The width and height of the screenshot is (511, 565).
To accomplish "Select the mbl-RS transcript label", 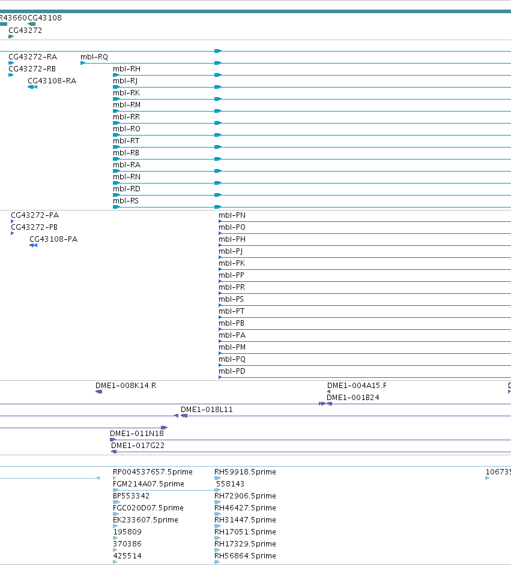I will pyautogui.click(x=125, y=201).
